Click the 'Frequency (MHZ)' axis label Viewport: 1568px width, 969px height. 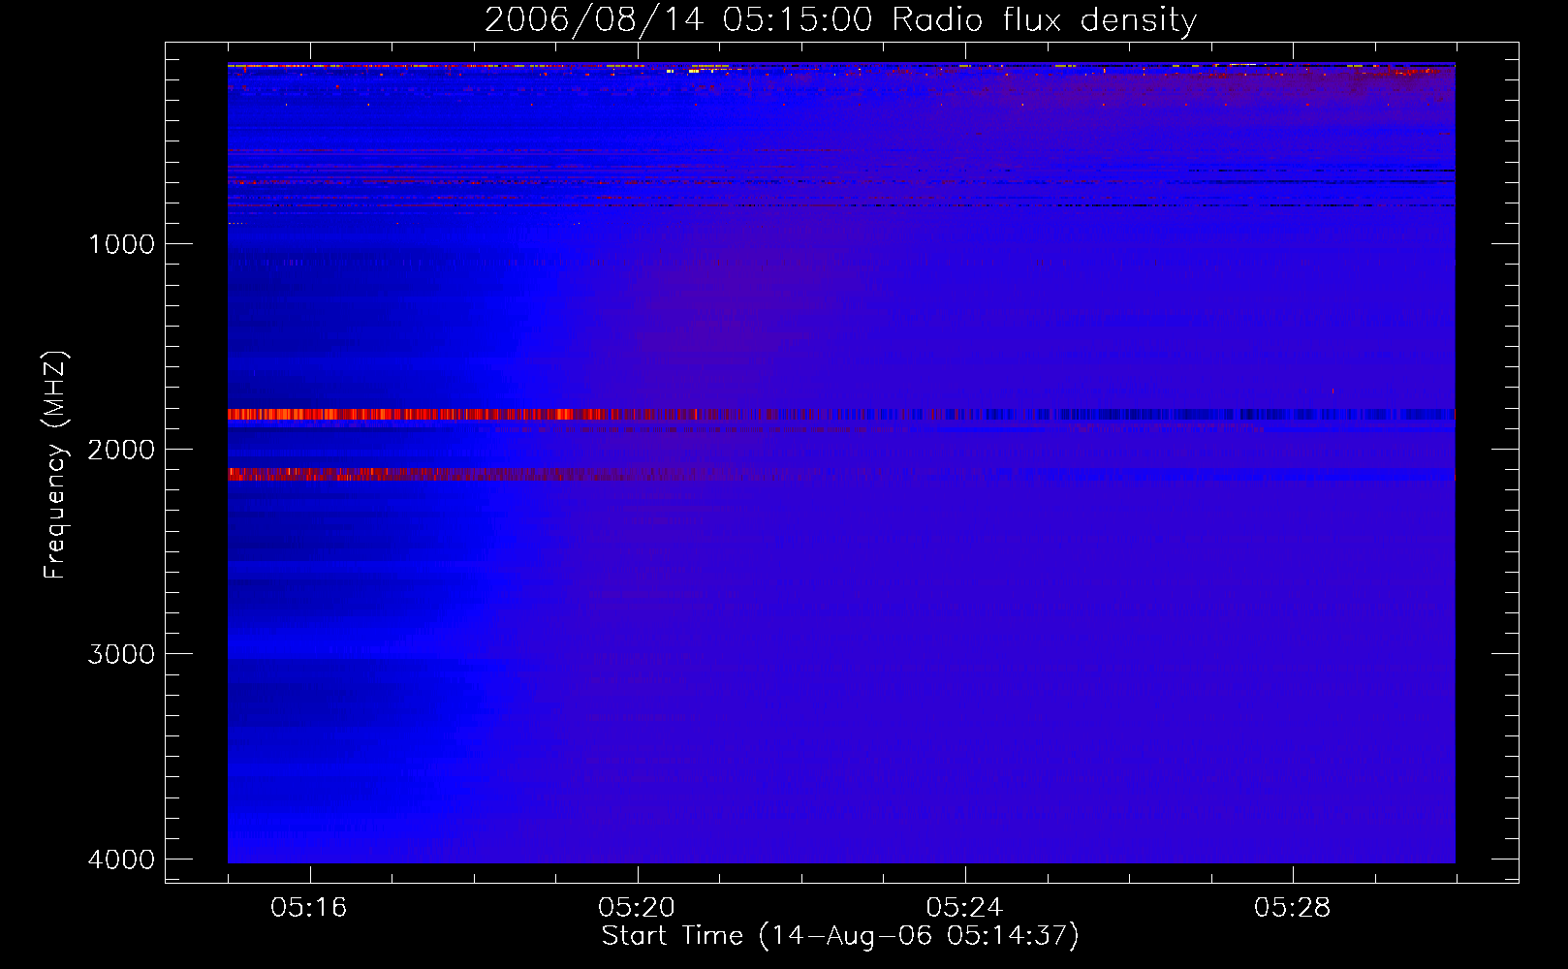click(55, 465)
